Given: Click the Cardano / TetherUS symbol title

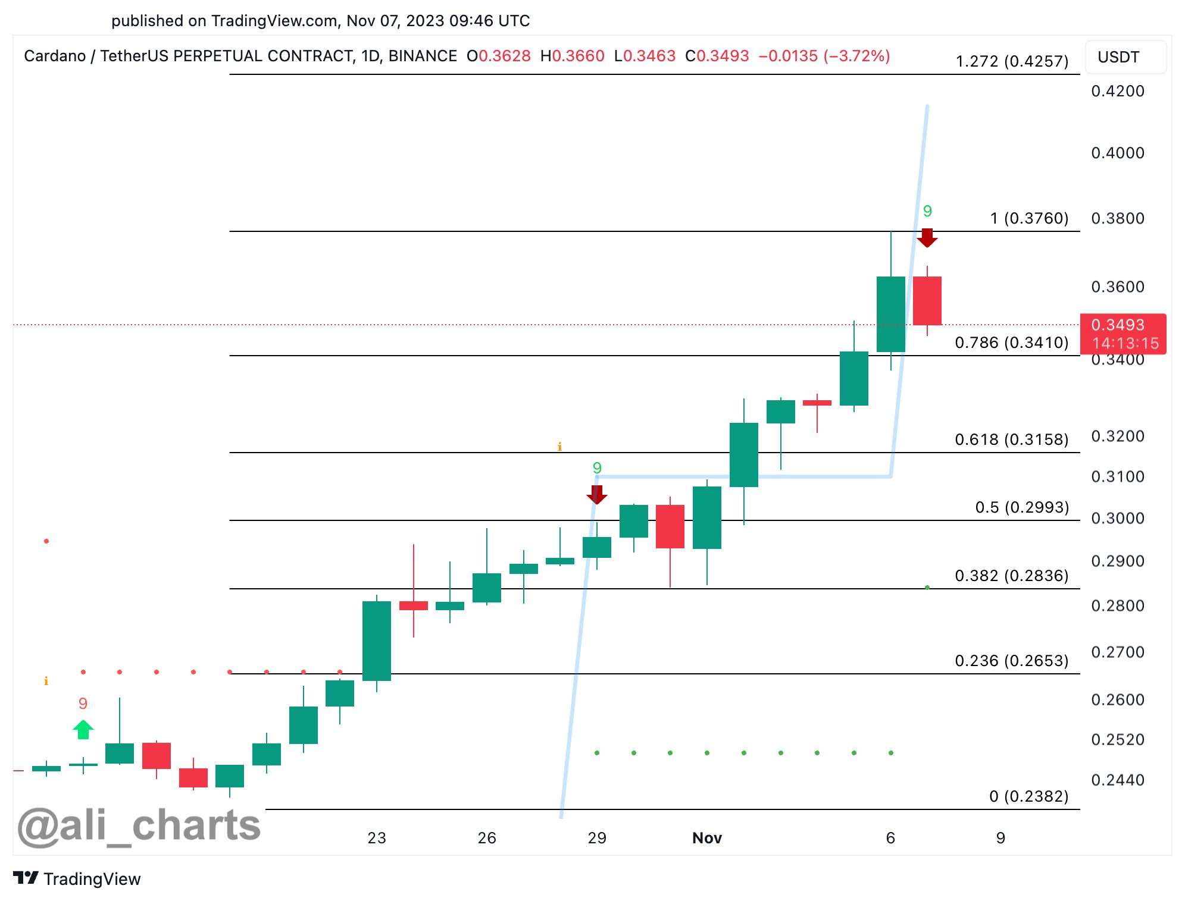Looking at the screenshot, I should (240, 56).
